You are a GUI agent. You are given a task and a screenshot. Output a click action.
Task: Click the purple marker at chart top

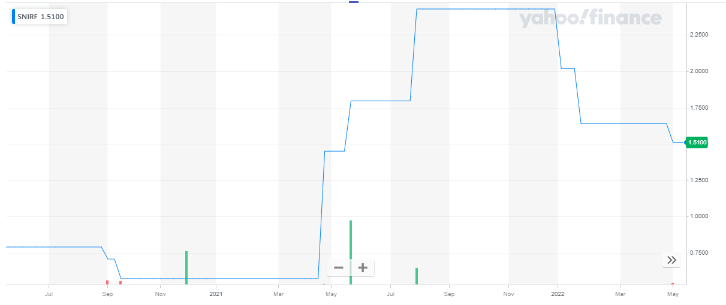pyautogui.click(x=354, y=2)
